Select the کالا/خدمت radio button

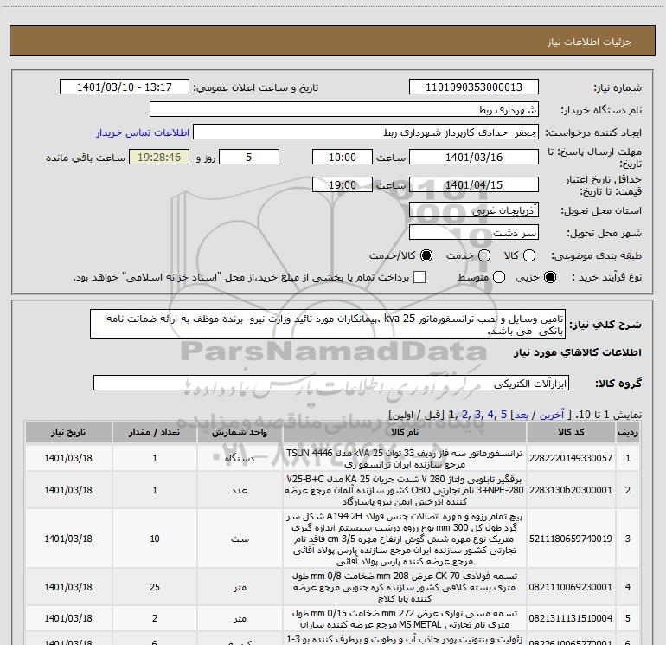point(426,255)
